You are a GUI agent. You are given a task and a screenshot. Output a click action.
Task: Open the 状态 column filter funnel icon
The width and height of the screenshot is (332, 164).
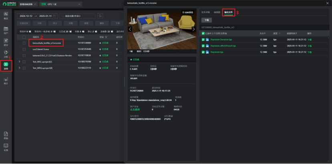(x=106, y=37)
